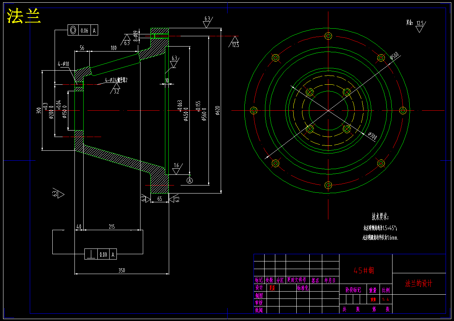Click the 年月日 title block cell
This screenshot has width=454, height=321.
point(330,280)
